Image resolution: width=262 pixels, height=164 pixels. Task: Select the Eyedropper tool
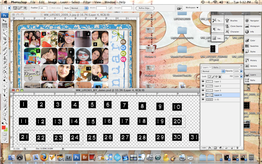[x=5, y=110]
